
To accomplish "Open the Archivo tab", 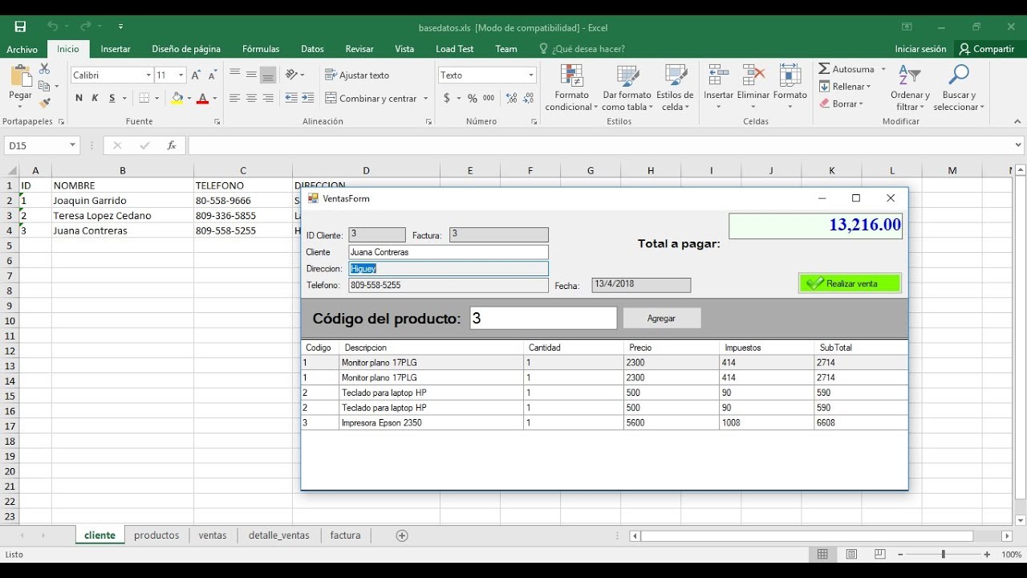I will click(22, 49).
